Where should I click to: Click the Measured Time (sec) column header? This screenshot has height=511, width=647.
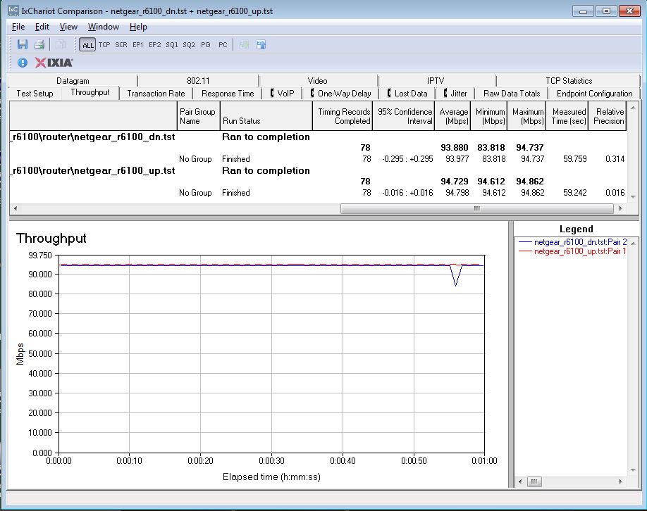coord(567,116)
